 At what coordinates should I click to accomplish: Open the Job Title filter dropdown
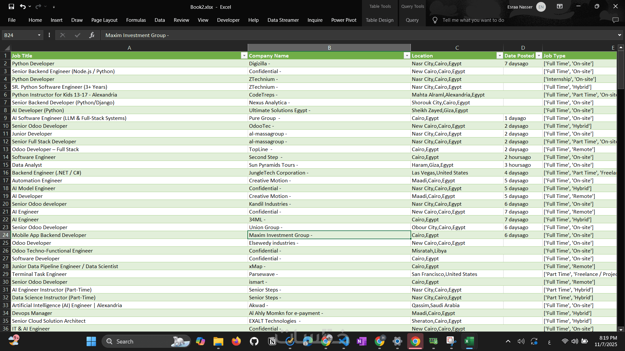[244, 56]
